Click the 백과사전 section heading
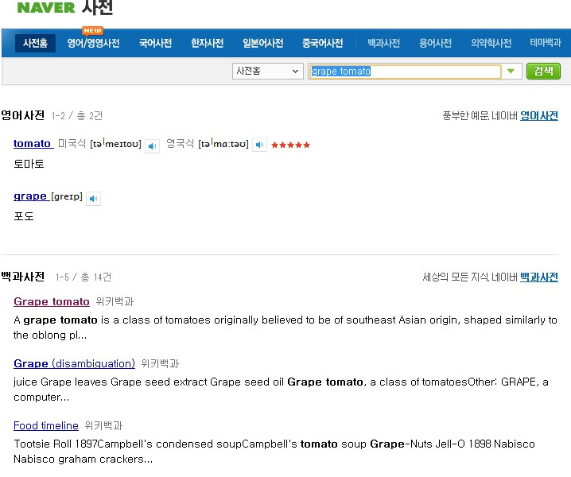The width and height of the screenshot is (571, 477). pyautogui.click(x=22, y=277)
